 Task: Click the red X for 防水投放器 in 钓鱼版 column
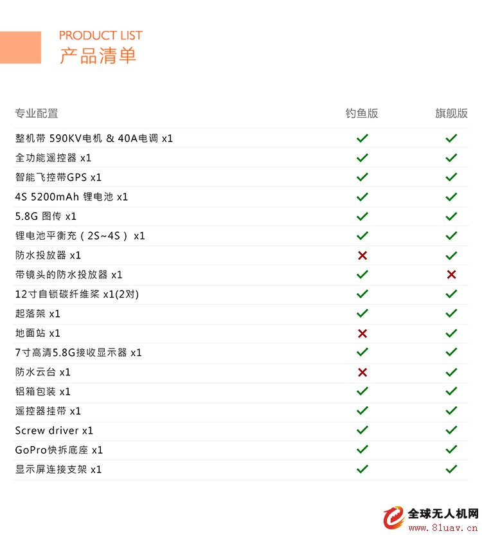click(x=362, y=255)
